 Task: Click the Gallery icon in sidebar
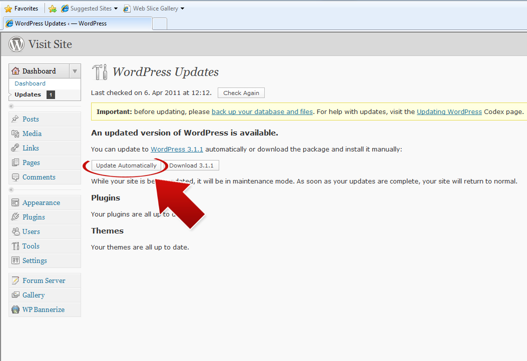pyautogui.click(x=15, y=295)
